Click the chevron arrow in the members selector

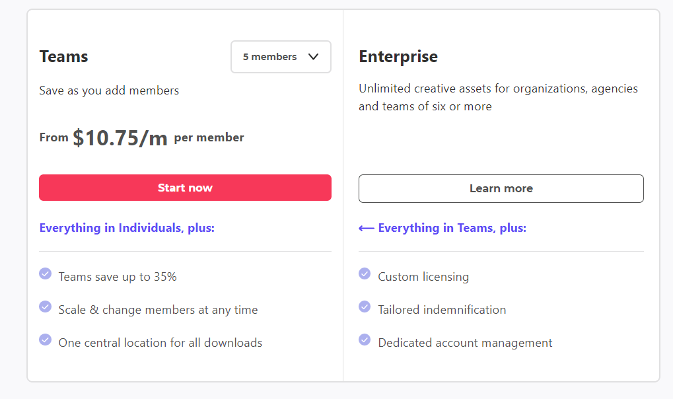[x=314, y=57]
